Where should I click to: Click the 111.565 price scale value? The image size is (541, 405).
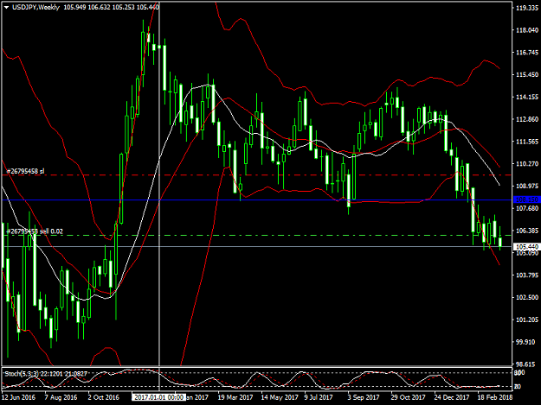tap(527, 142)
